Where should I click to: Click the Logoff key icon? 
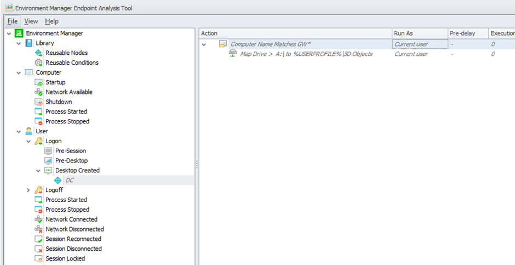(39, 190)
